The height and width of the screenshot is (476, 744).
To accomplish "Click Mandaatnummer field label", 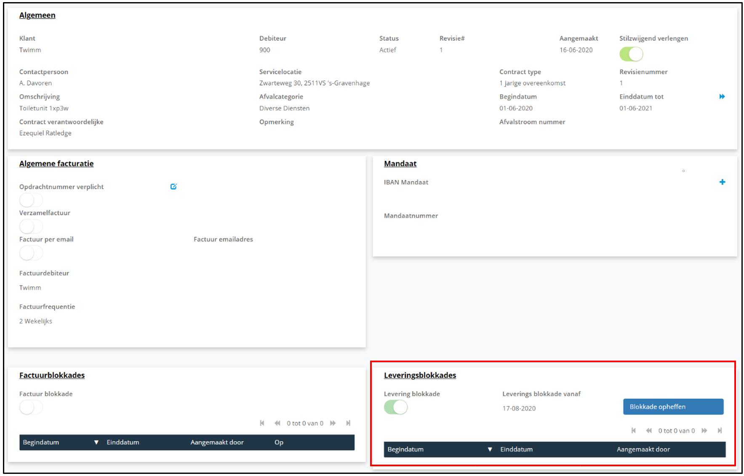I will pos(411,215).
